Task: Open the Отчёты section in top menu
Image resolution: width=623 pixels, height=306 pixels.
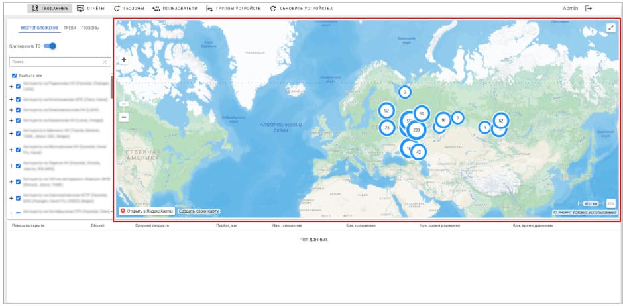Action: click(91, 8)
